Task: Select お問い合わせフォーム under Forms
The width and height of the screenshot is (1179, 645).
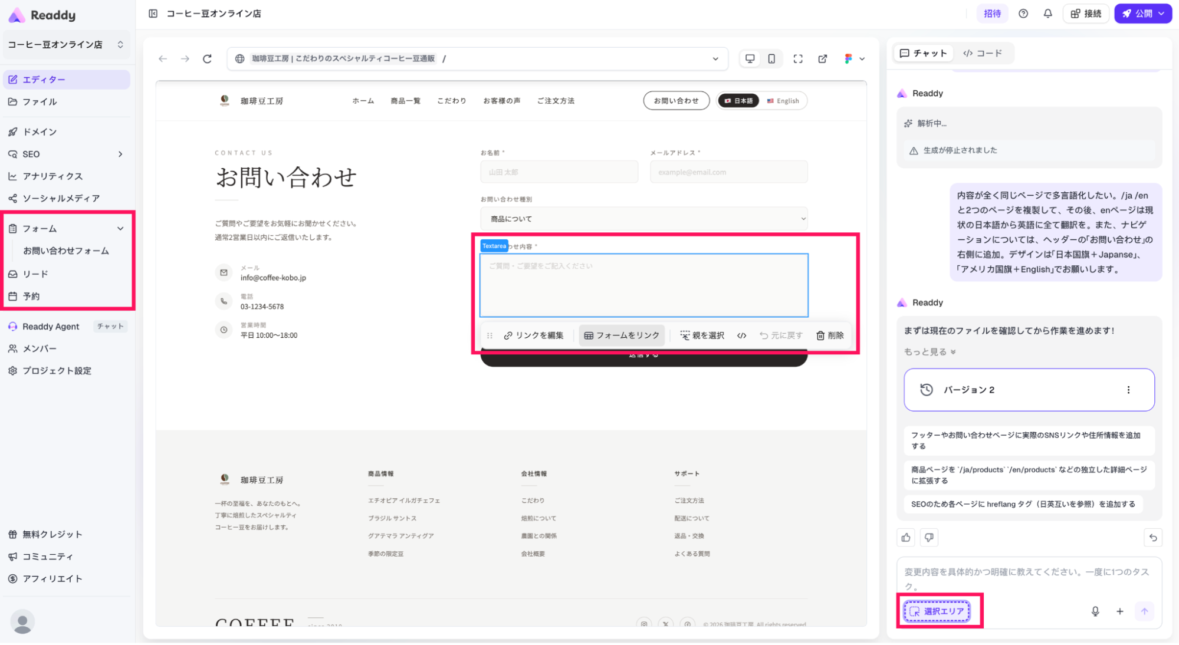Action: [66, 251]
